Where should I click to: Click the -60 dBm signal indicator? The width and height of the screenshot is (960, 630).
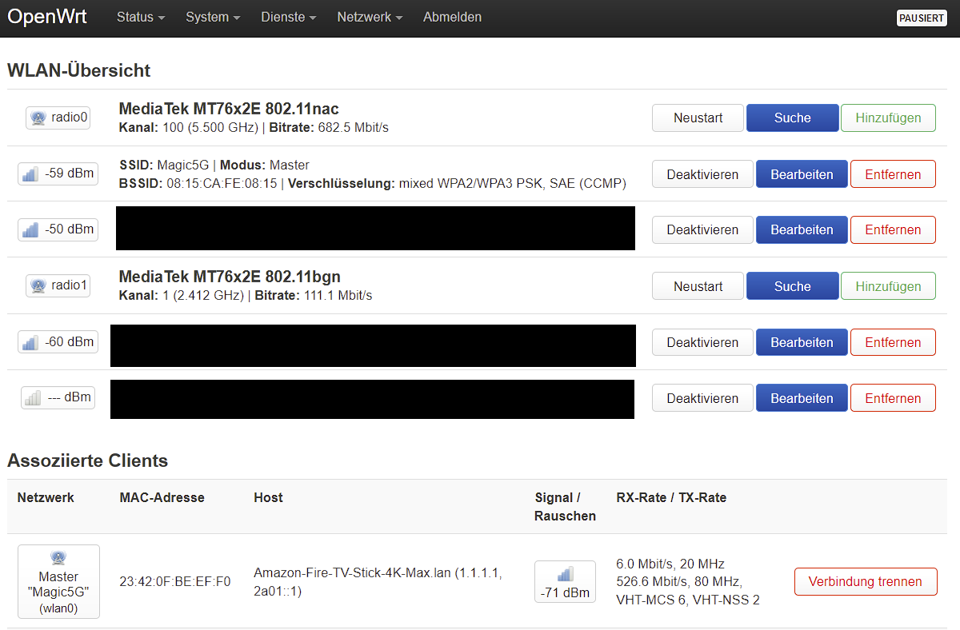point(58,341)
